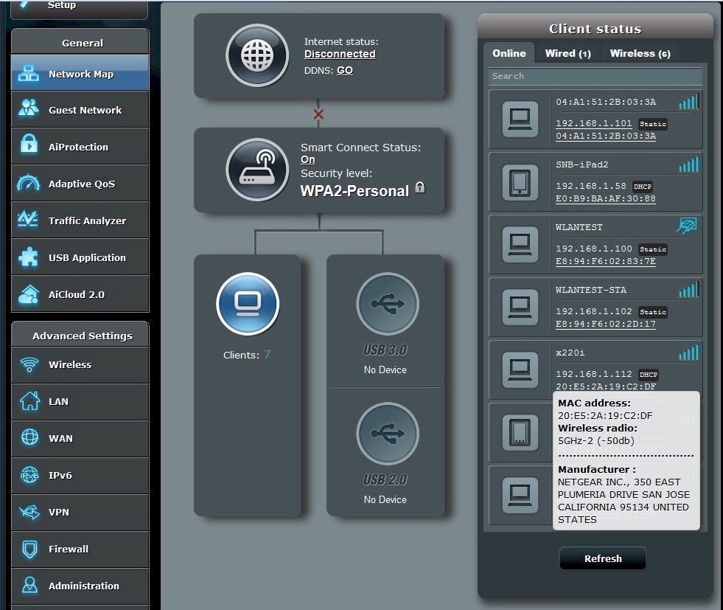Click the Clients count 7
The width and height of the screenshot is (723, 610).
tap(267, 354)
